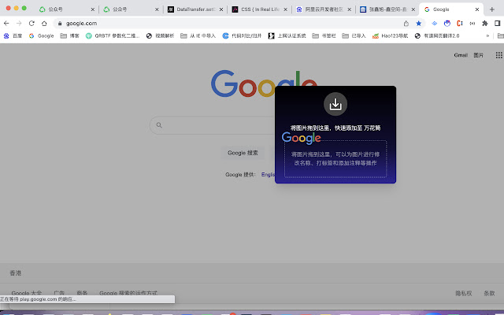The height and width of the screenshot is (315, 504).
Task: Close the Google tab
Action: 477,9
